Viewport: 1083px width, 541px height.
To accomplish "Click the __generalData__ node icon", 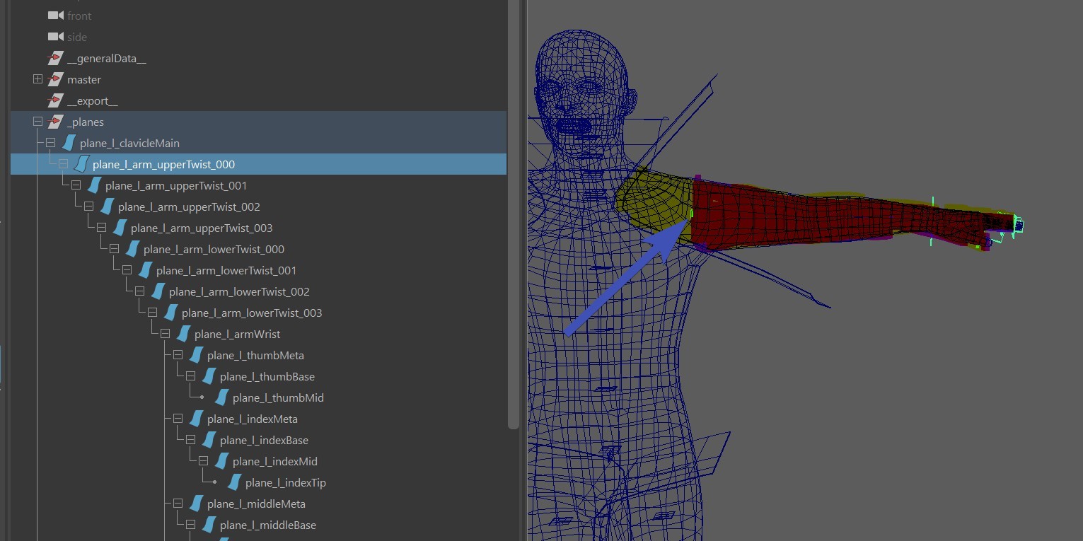I will coord(55,59).
